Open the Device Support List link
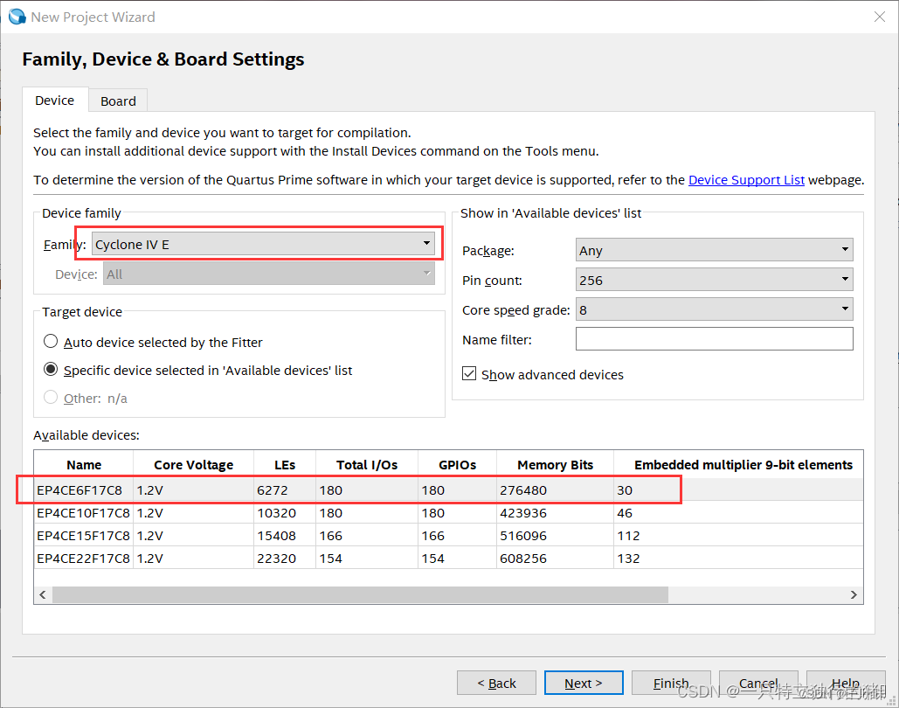Viewport: 899px width, 708px height. pos(746,180)
